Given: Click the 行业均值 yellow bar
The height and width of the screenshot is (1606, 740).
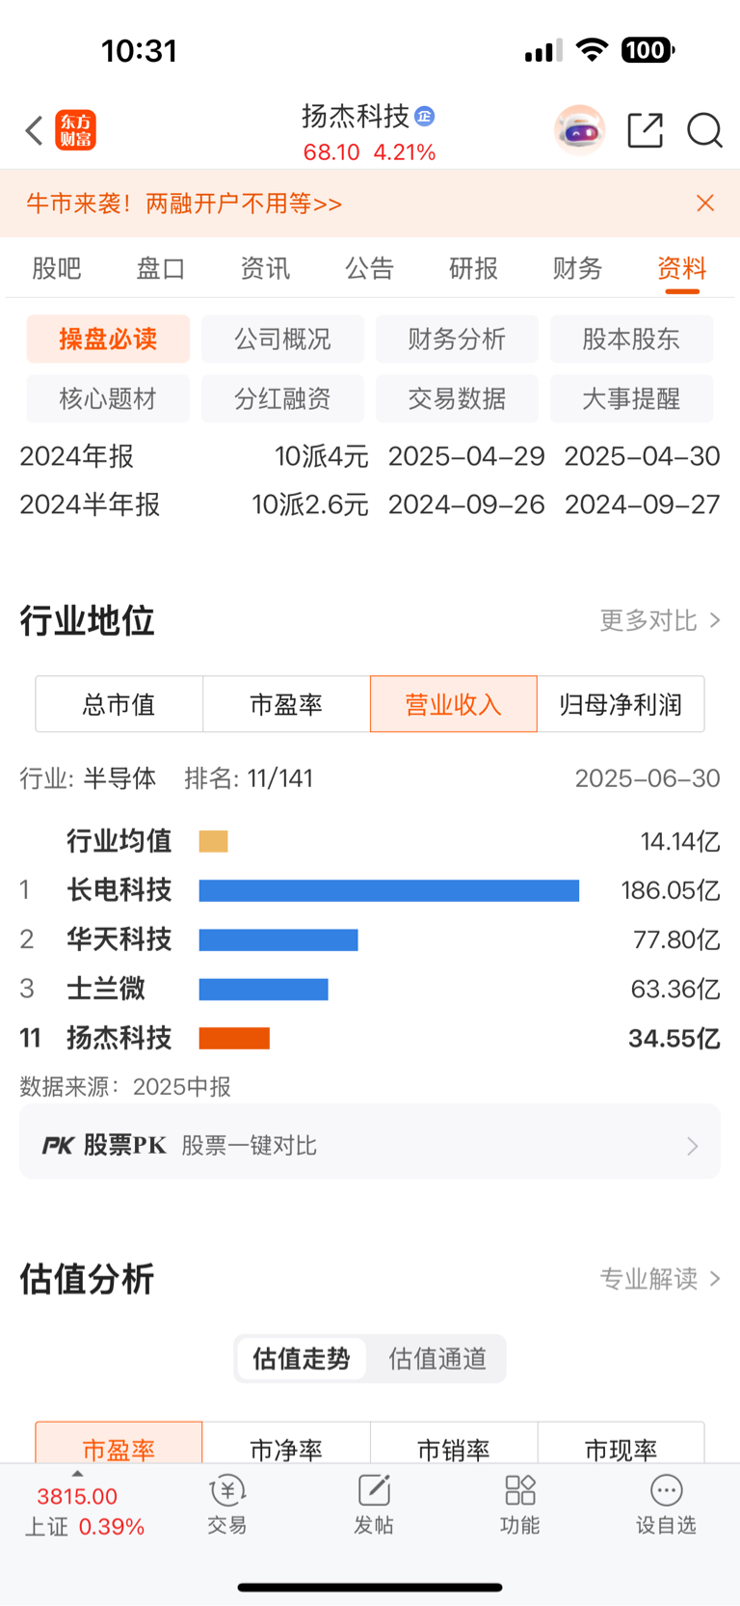Looking at the screenshot, I should click(x=213, y=841).
